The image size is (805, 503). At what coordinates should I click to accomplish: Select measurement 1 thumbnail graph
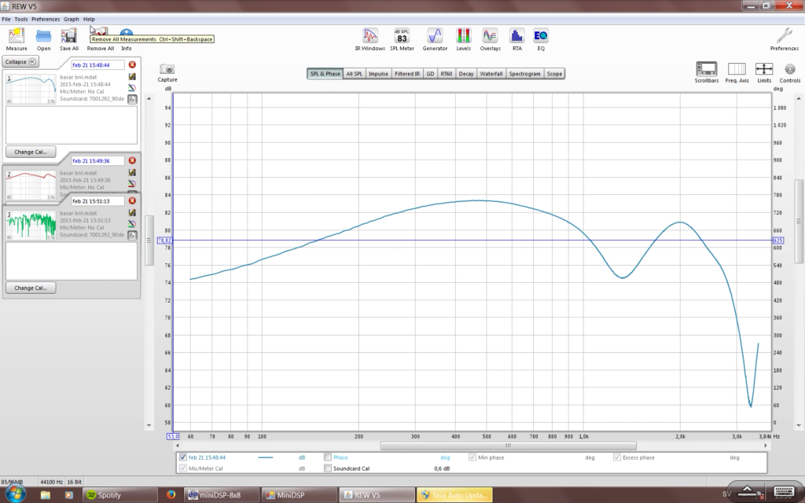coord(31,89)
